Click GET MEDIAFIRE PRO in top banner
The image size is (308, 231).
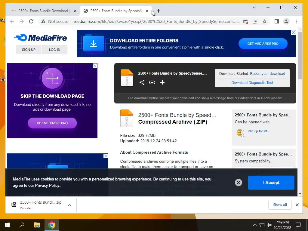[x=263, y=44]
